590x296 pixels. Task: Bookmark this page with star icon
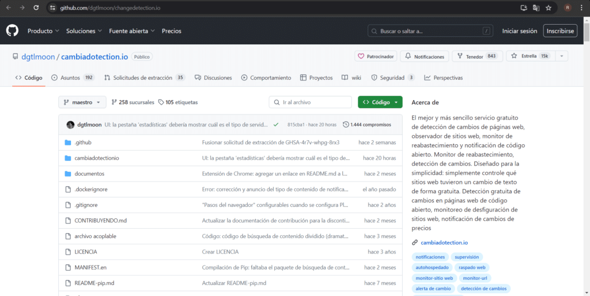(x=549, y=7)
